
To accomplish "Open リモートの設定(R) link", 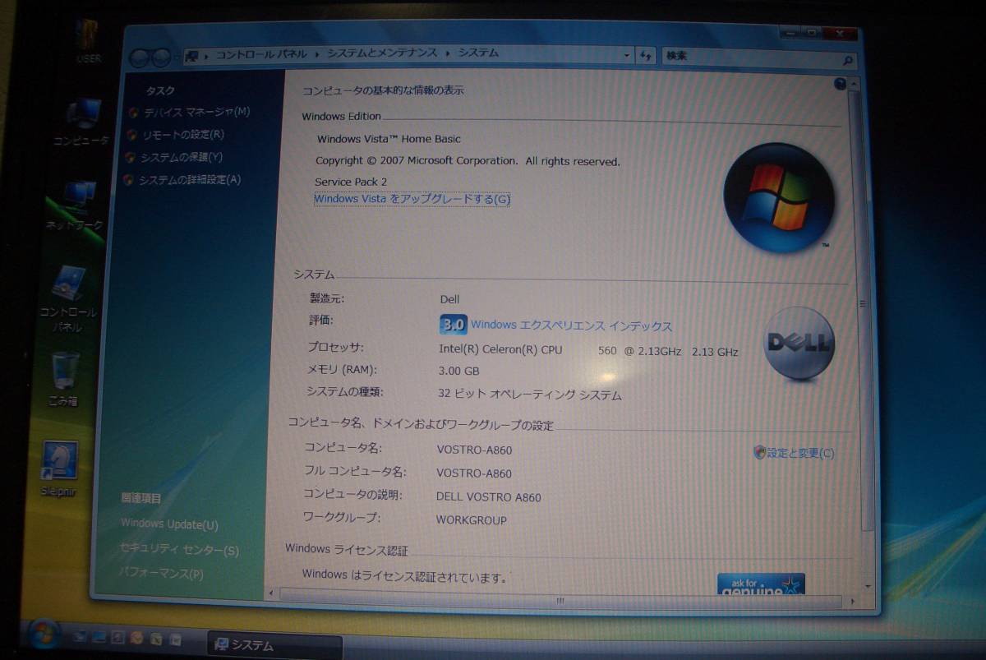I will click(x=182, y=134).
